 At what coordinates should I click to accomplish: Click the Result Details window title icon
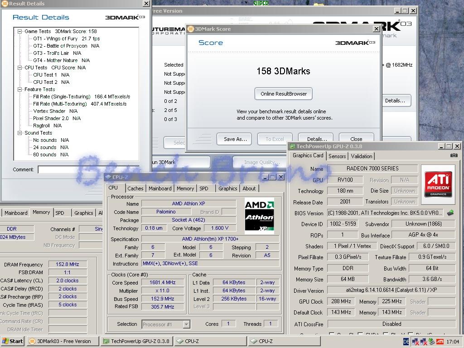pos(5,4)
